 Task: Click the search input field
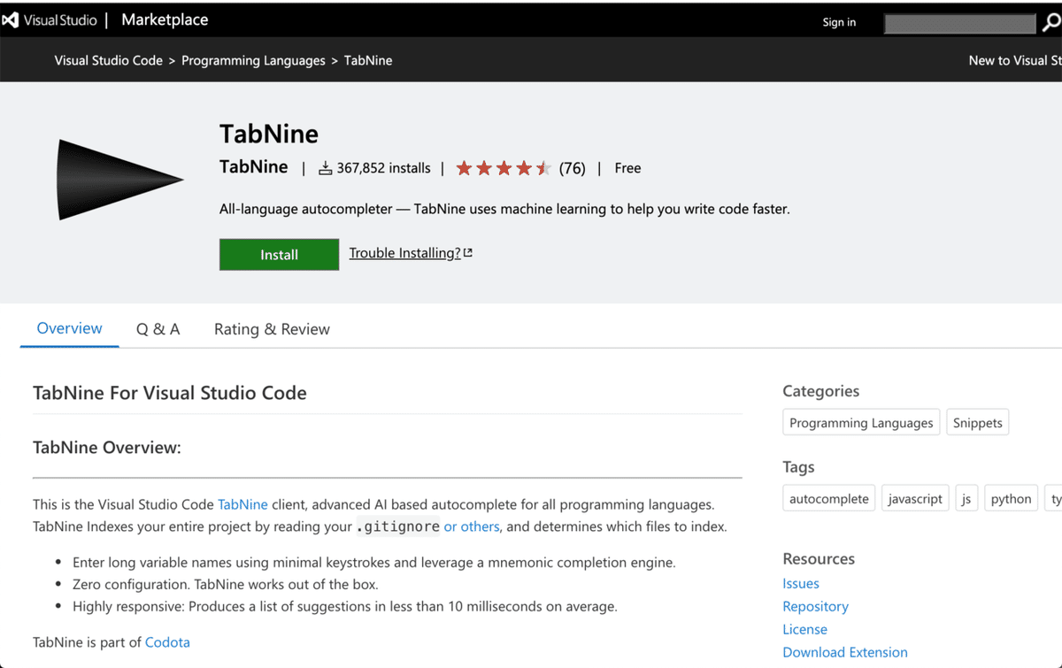pos(959,23)
